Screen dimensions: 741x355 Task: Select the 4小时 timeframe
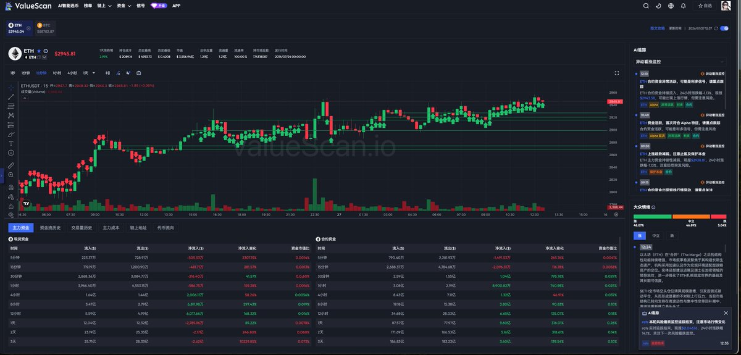tap(72, 73)
